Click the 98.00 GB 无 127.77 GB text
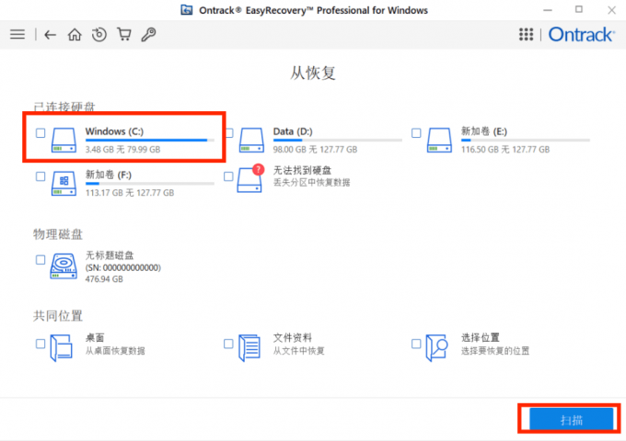 [x=316, y=150]
